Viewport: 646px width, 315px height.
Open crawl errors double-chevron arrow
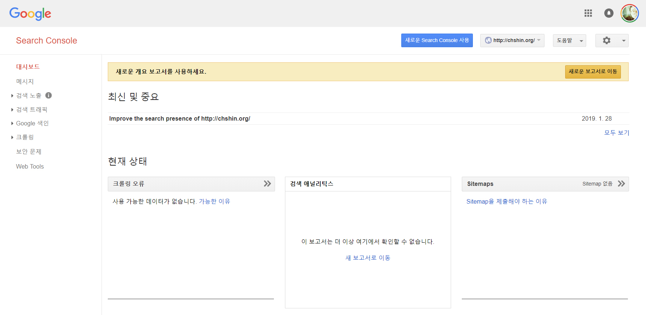click(267, 184)
